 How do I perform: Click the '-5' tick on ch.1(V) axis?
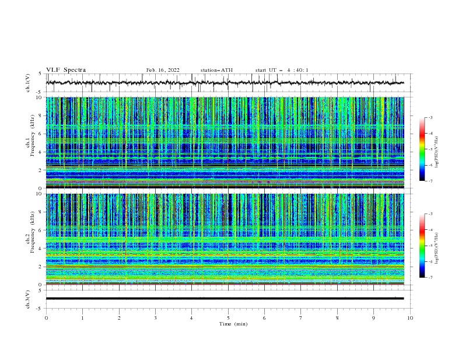(x=39, y=92)
